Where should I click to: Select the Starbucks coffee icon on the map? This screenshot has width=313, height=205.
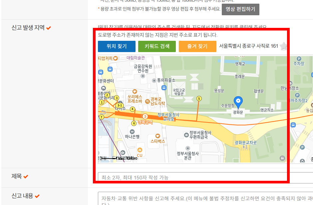click(x=157, y=135)
